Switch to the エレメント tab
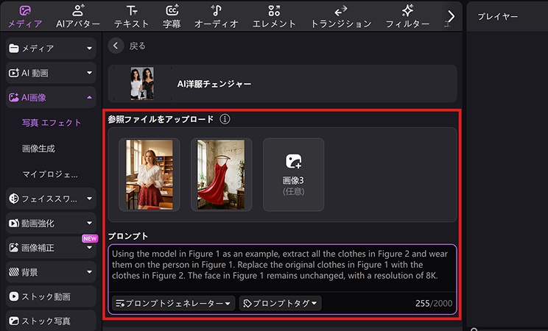 (274, 16)
